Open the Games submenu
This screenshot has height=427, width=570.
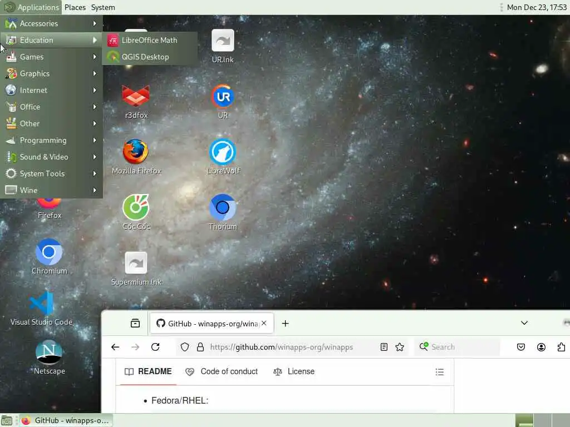[51, 57]
